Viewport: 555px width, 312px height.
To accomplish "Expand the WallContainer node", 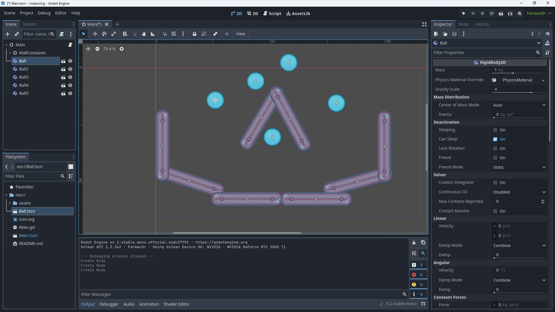I will pyautogui.click(x=10, y=53).
